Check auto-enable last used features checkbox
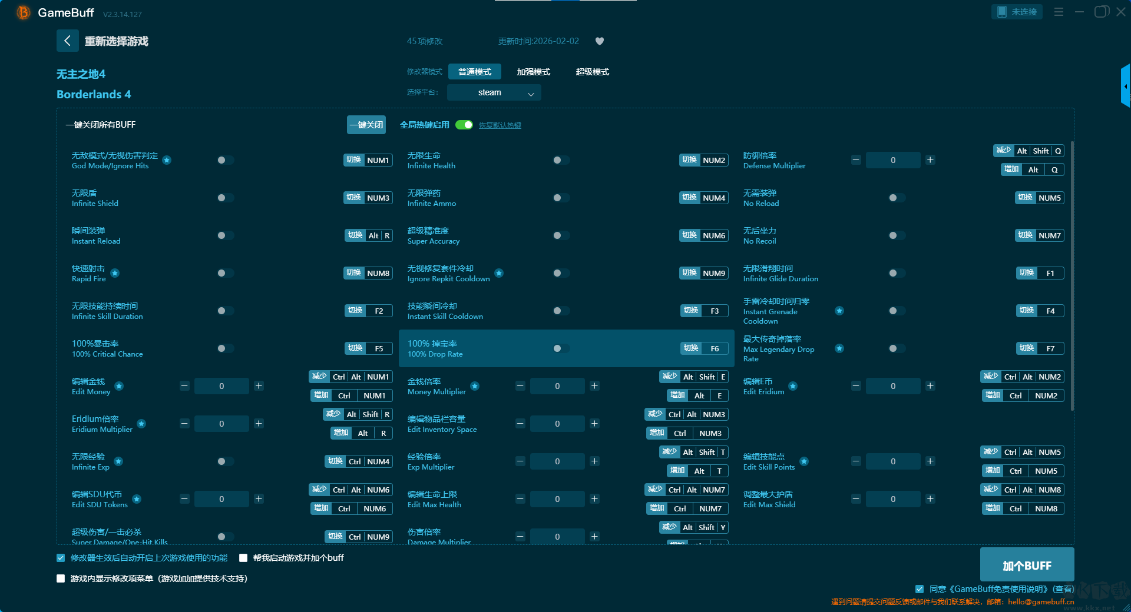 61,558
